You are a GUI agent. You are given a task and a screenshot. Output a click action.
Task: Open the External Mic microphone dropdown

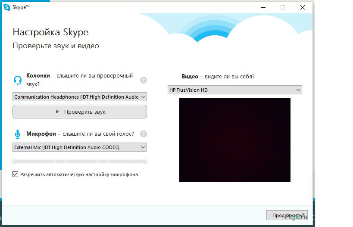(x=80, y=147)
